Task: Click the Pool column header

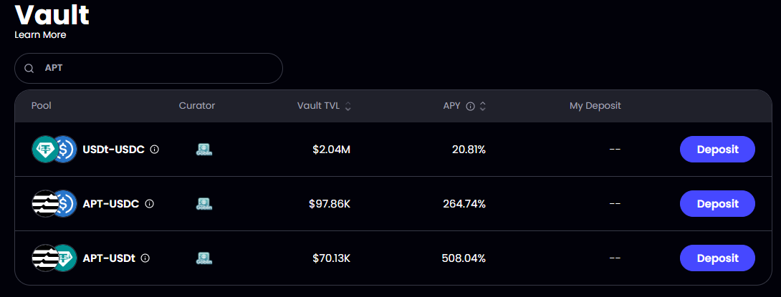Action: click(x=42, y=105)
